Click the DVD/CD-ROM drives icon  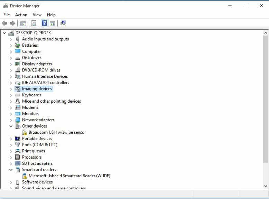tap(18, 70)
